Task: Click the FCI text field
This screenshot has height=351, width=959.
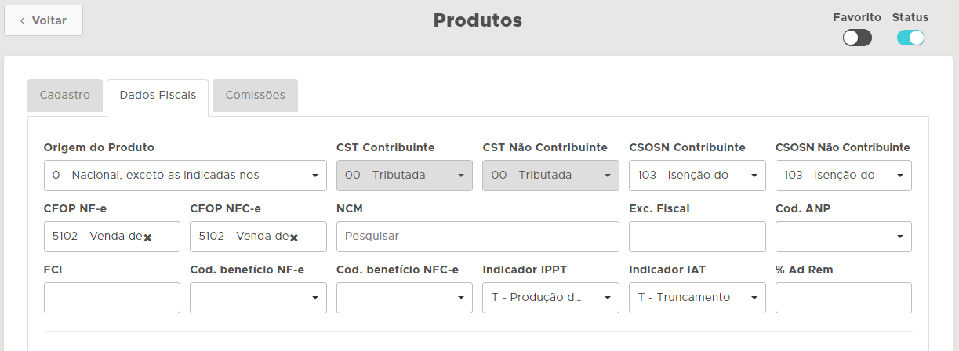Action: (x=112, y=298)
